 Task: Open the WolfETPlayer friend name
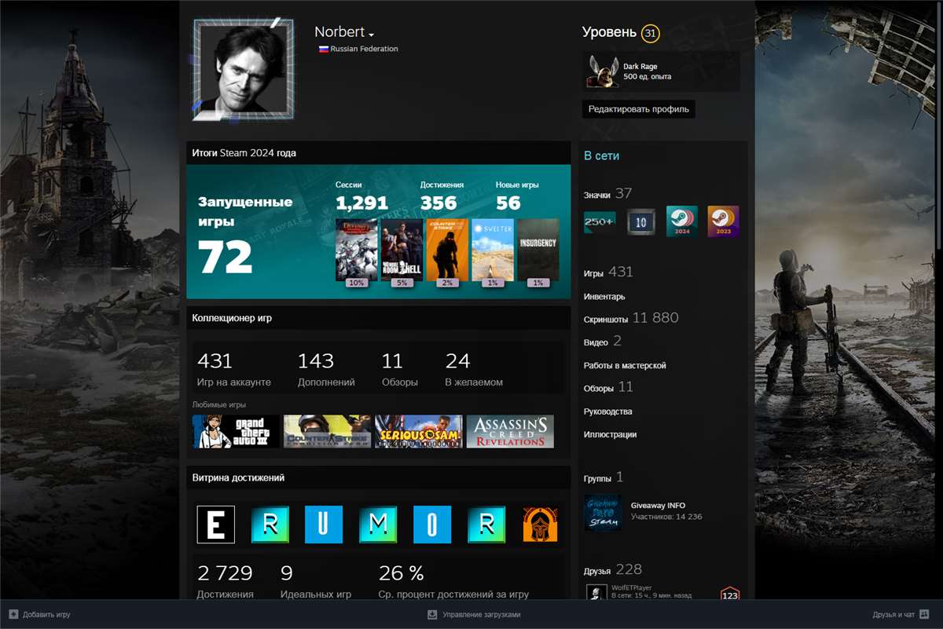click(632, 588)
